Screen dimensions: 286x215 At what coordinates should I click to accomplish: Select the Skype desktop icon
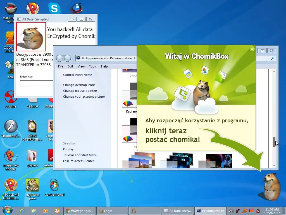(x=54, y=8)
